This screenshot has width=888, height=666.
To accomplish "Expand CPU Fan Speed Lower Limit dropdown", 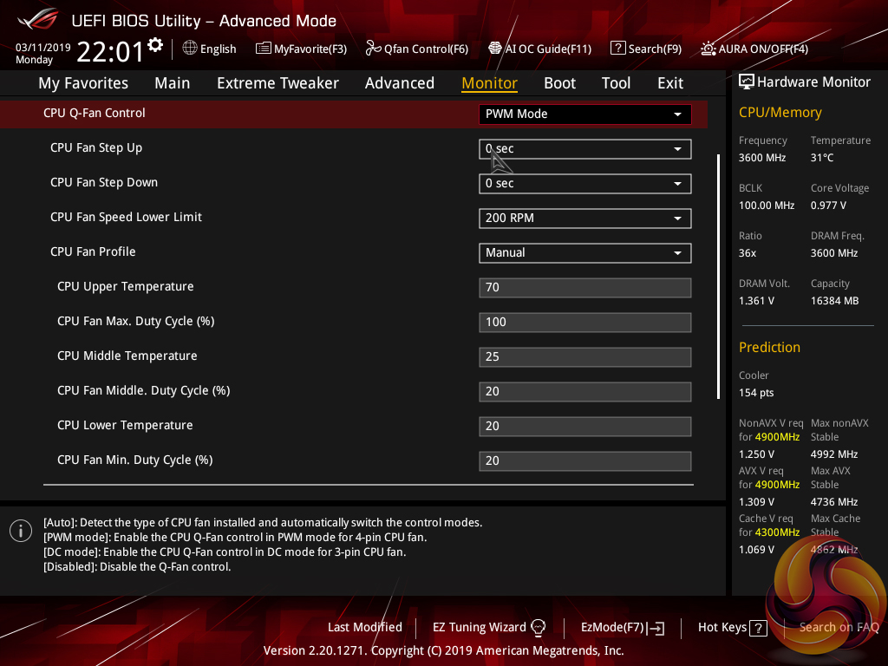I will [x=585, y=218].
